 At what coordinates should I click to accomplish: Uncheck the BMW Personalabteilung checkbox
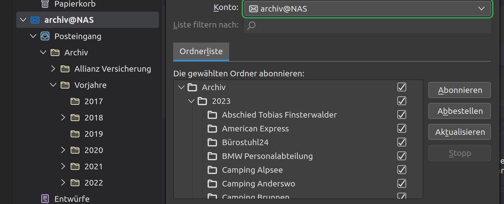click(401, 156)
